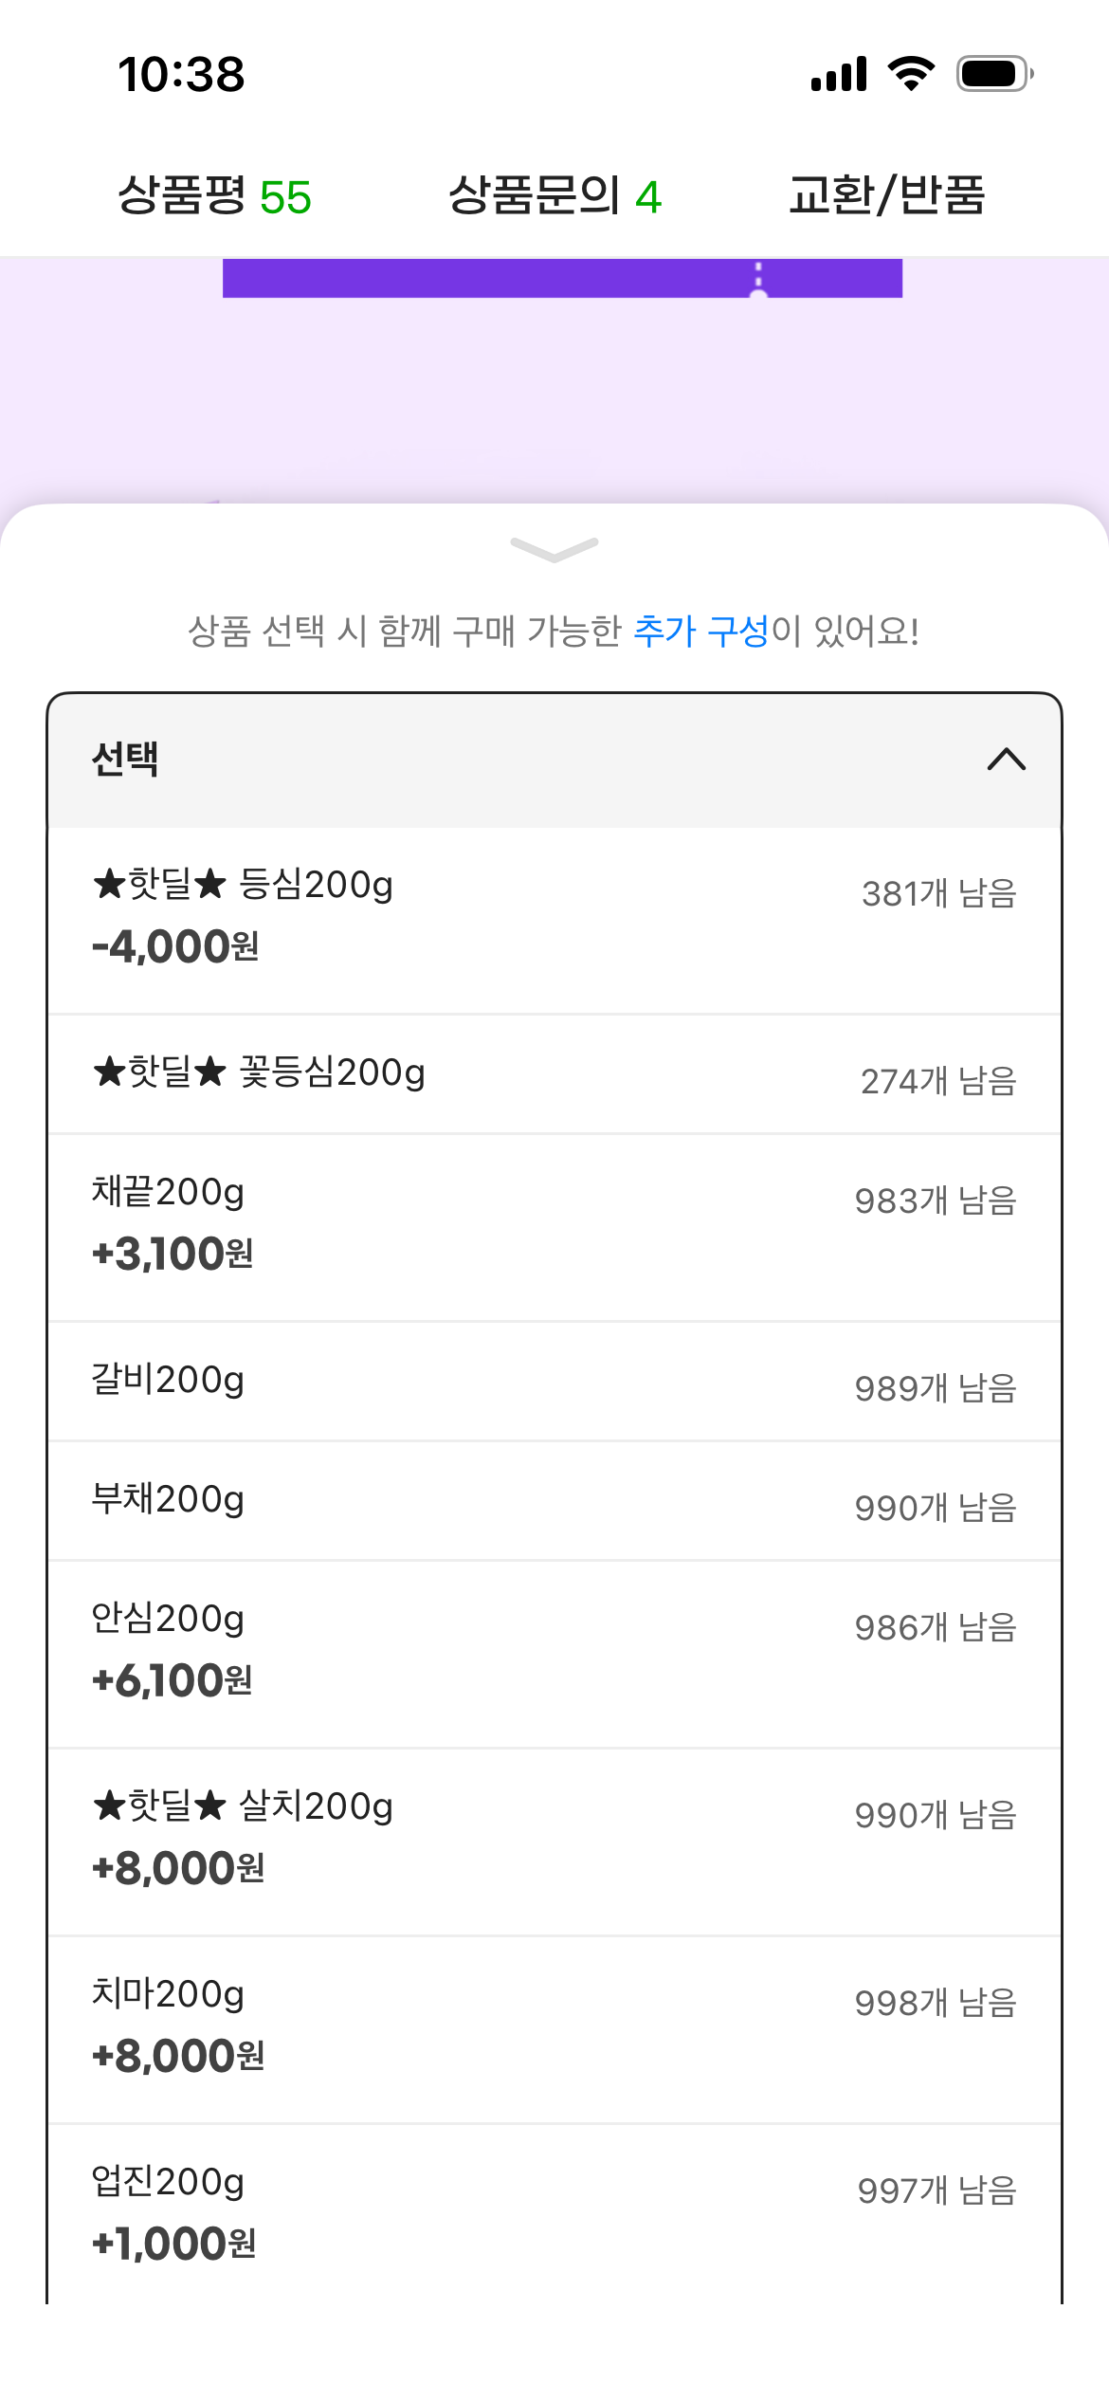This screenshot has height=2401, width=1109.
Task: Select 채끝200g +3,100원 option
Action: pos(554,1227)
